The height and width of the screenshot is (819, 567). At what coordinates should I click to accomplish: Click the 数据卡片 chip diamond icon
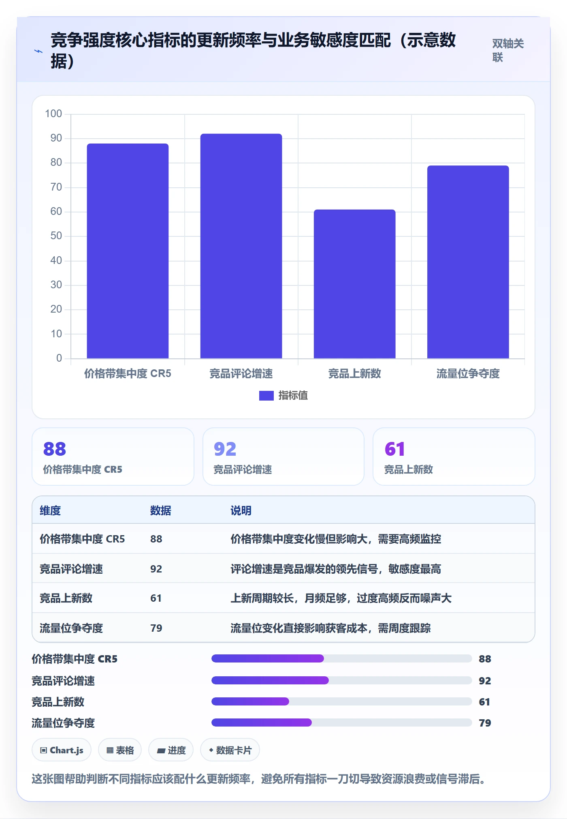pyautogui.click(x=211, y=750)
